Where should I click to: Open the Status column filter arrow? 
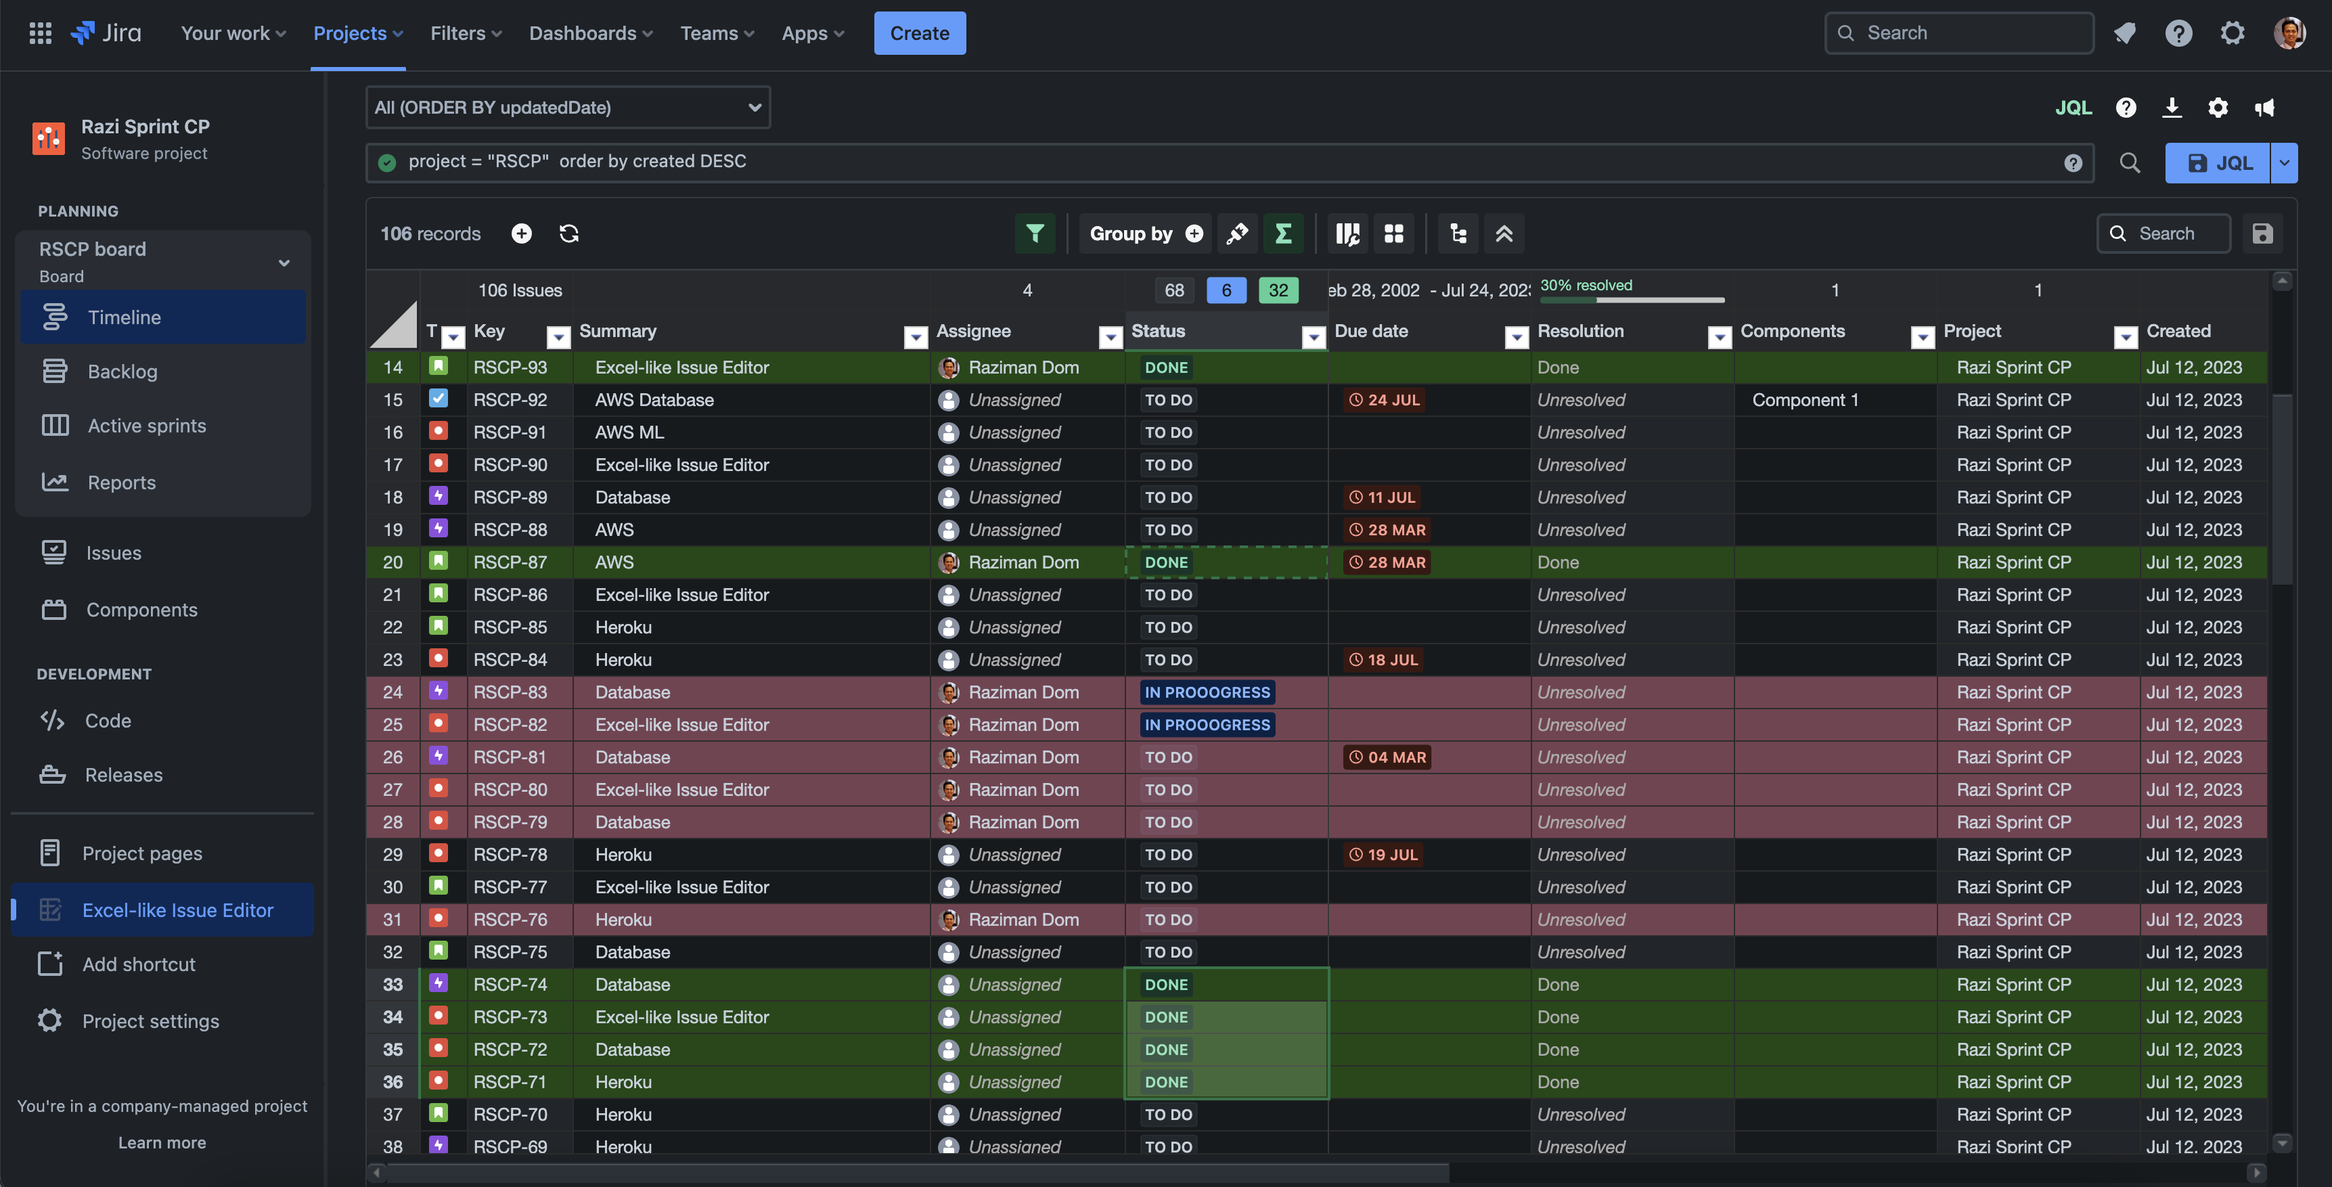click(1313, 338)
